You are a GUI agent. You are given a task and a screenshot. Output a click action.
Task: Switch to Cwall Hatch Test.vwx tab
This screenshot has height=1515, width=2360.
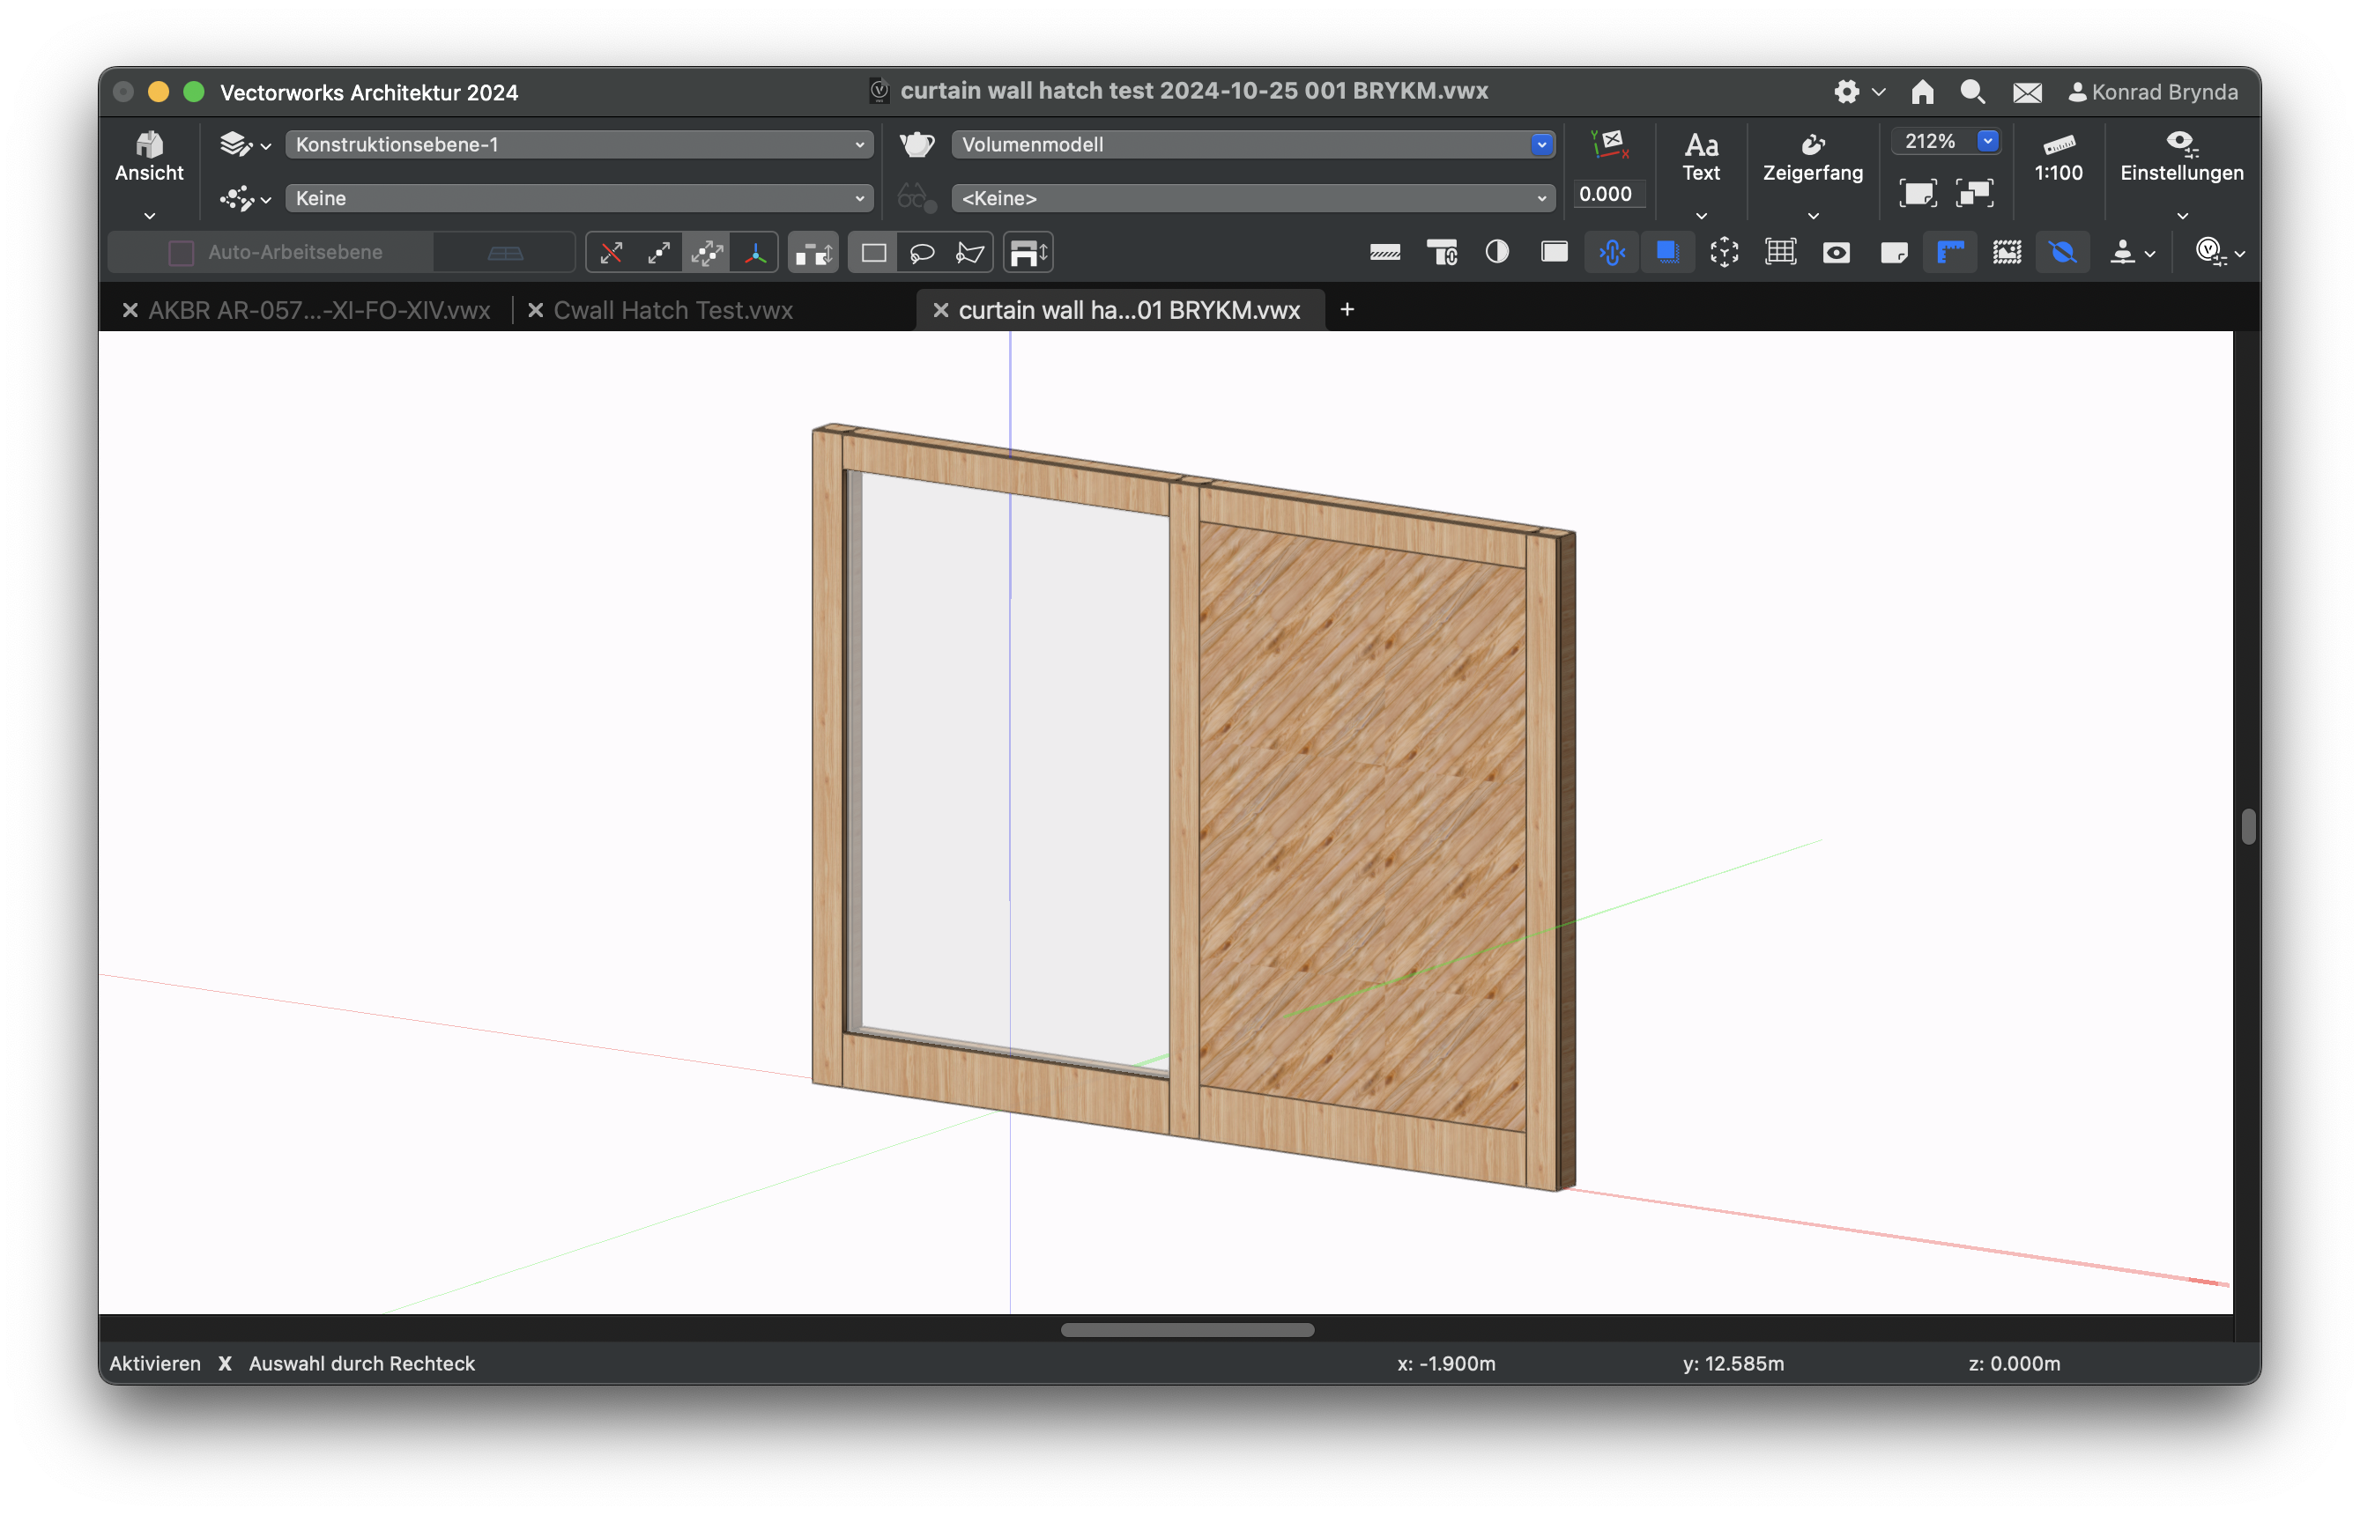tap(672, 311)
